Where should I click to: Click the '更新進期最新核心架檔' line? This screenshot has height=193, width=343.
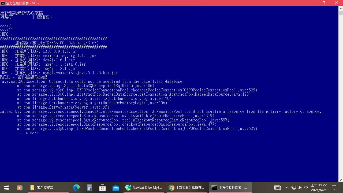(21, 13)
